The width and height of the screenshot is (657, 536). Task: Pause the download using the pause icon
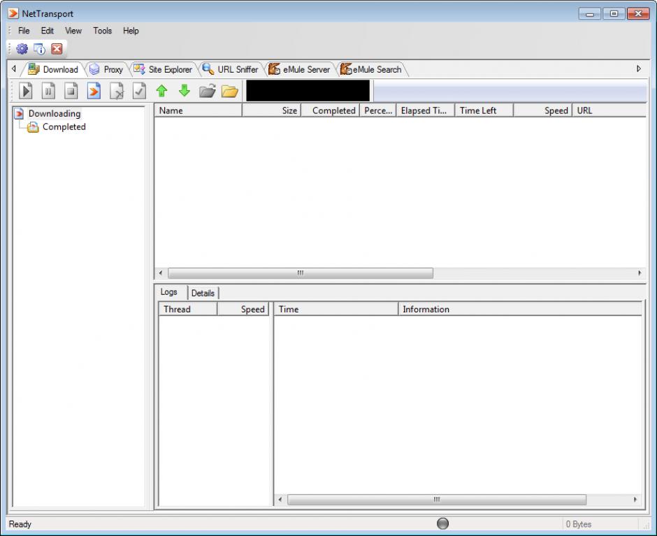(x=48, y=91)
